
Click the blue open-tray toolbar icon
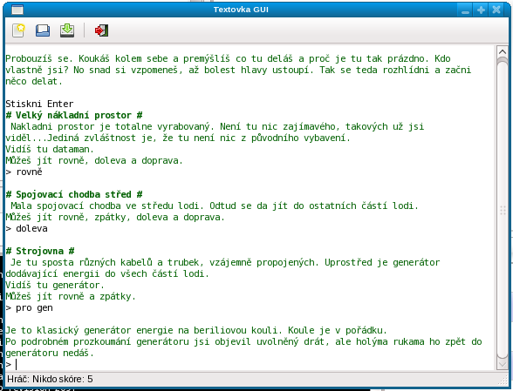point(43,30)
